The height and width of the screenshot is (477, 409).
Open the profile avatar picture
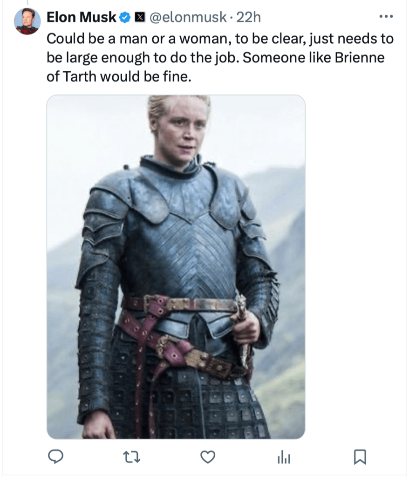point(27,21)
